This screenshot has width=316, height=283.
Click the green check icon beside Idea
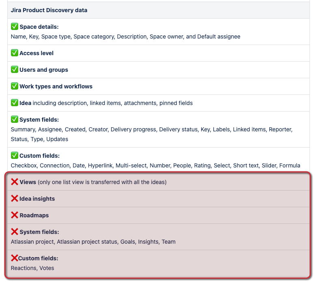[15, 103]
